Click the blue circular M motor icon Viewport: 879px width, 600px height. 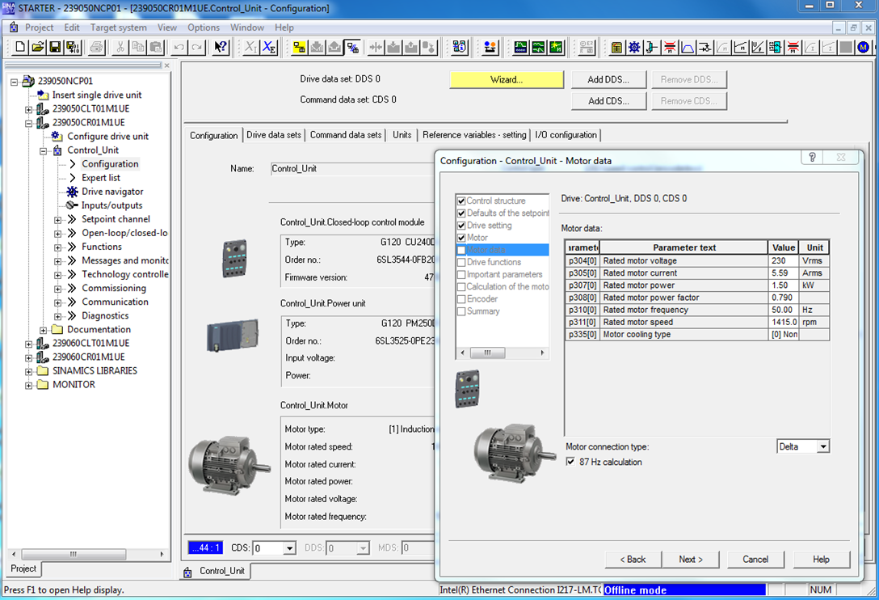[x=864, y=48]
